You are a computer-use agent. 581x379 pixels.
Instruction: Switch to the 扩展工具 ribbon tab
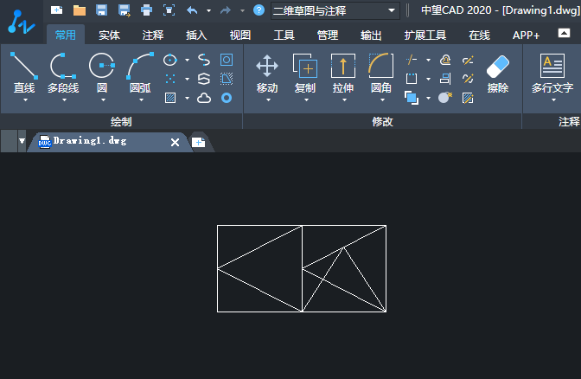(x=425, y=35)
